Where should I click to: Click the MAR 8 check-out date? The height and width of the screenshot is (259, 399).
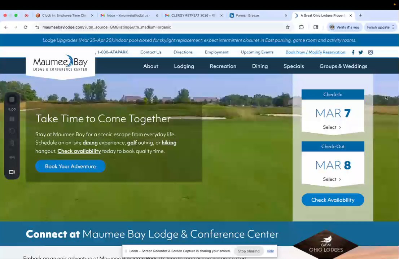point(333,165)
